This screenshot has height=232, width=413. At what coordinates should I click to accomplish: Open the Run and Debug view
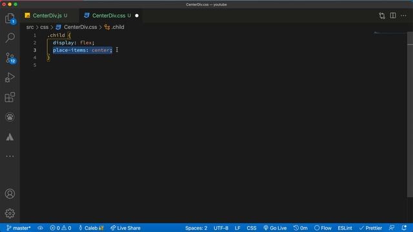coord(10,77)
